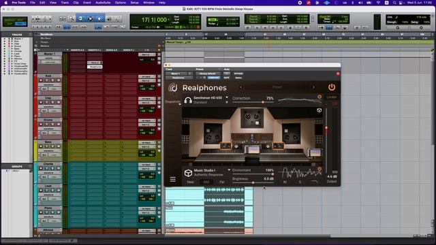Adjust the Brightness slider handle
This screenshot has width=436, height=245.
253,182
